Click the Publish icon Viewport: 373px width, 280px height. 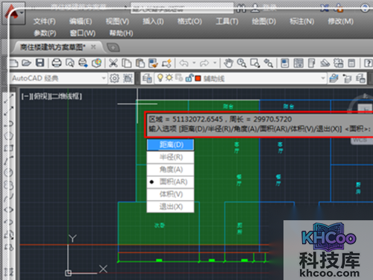click(83, 63)
